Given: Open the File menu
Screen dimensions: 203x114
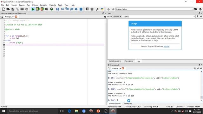Looking at the screenshot, I should point(3,5).
